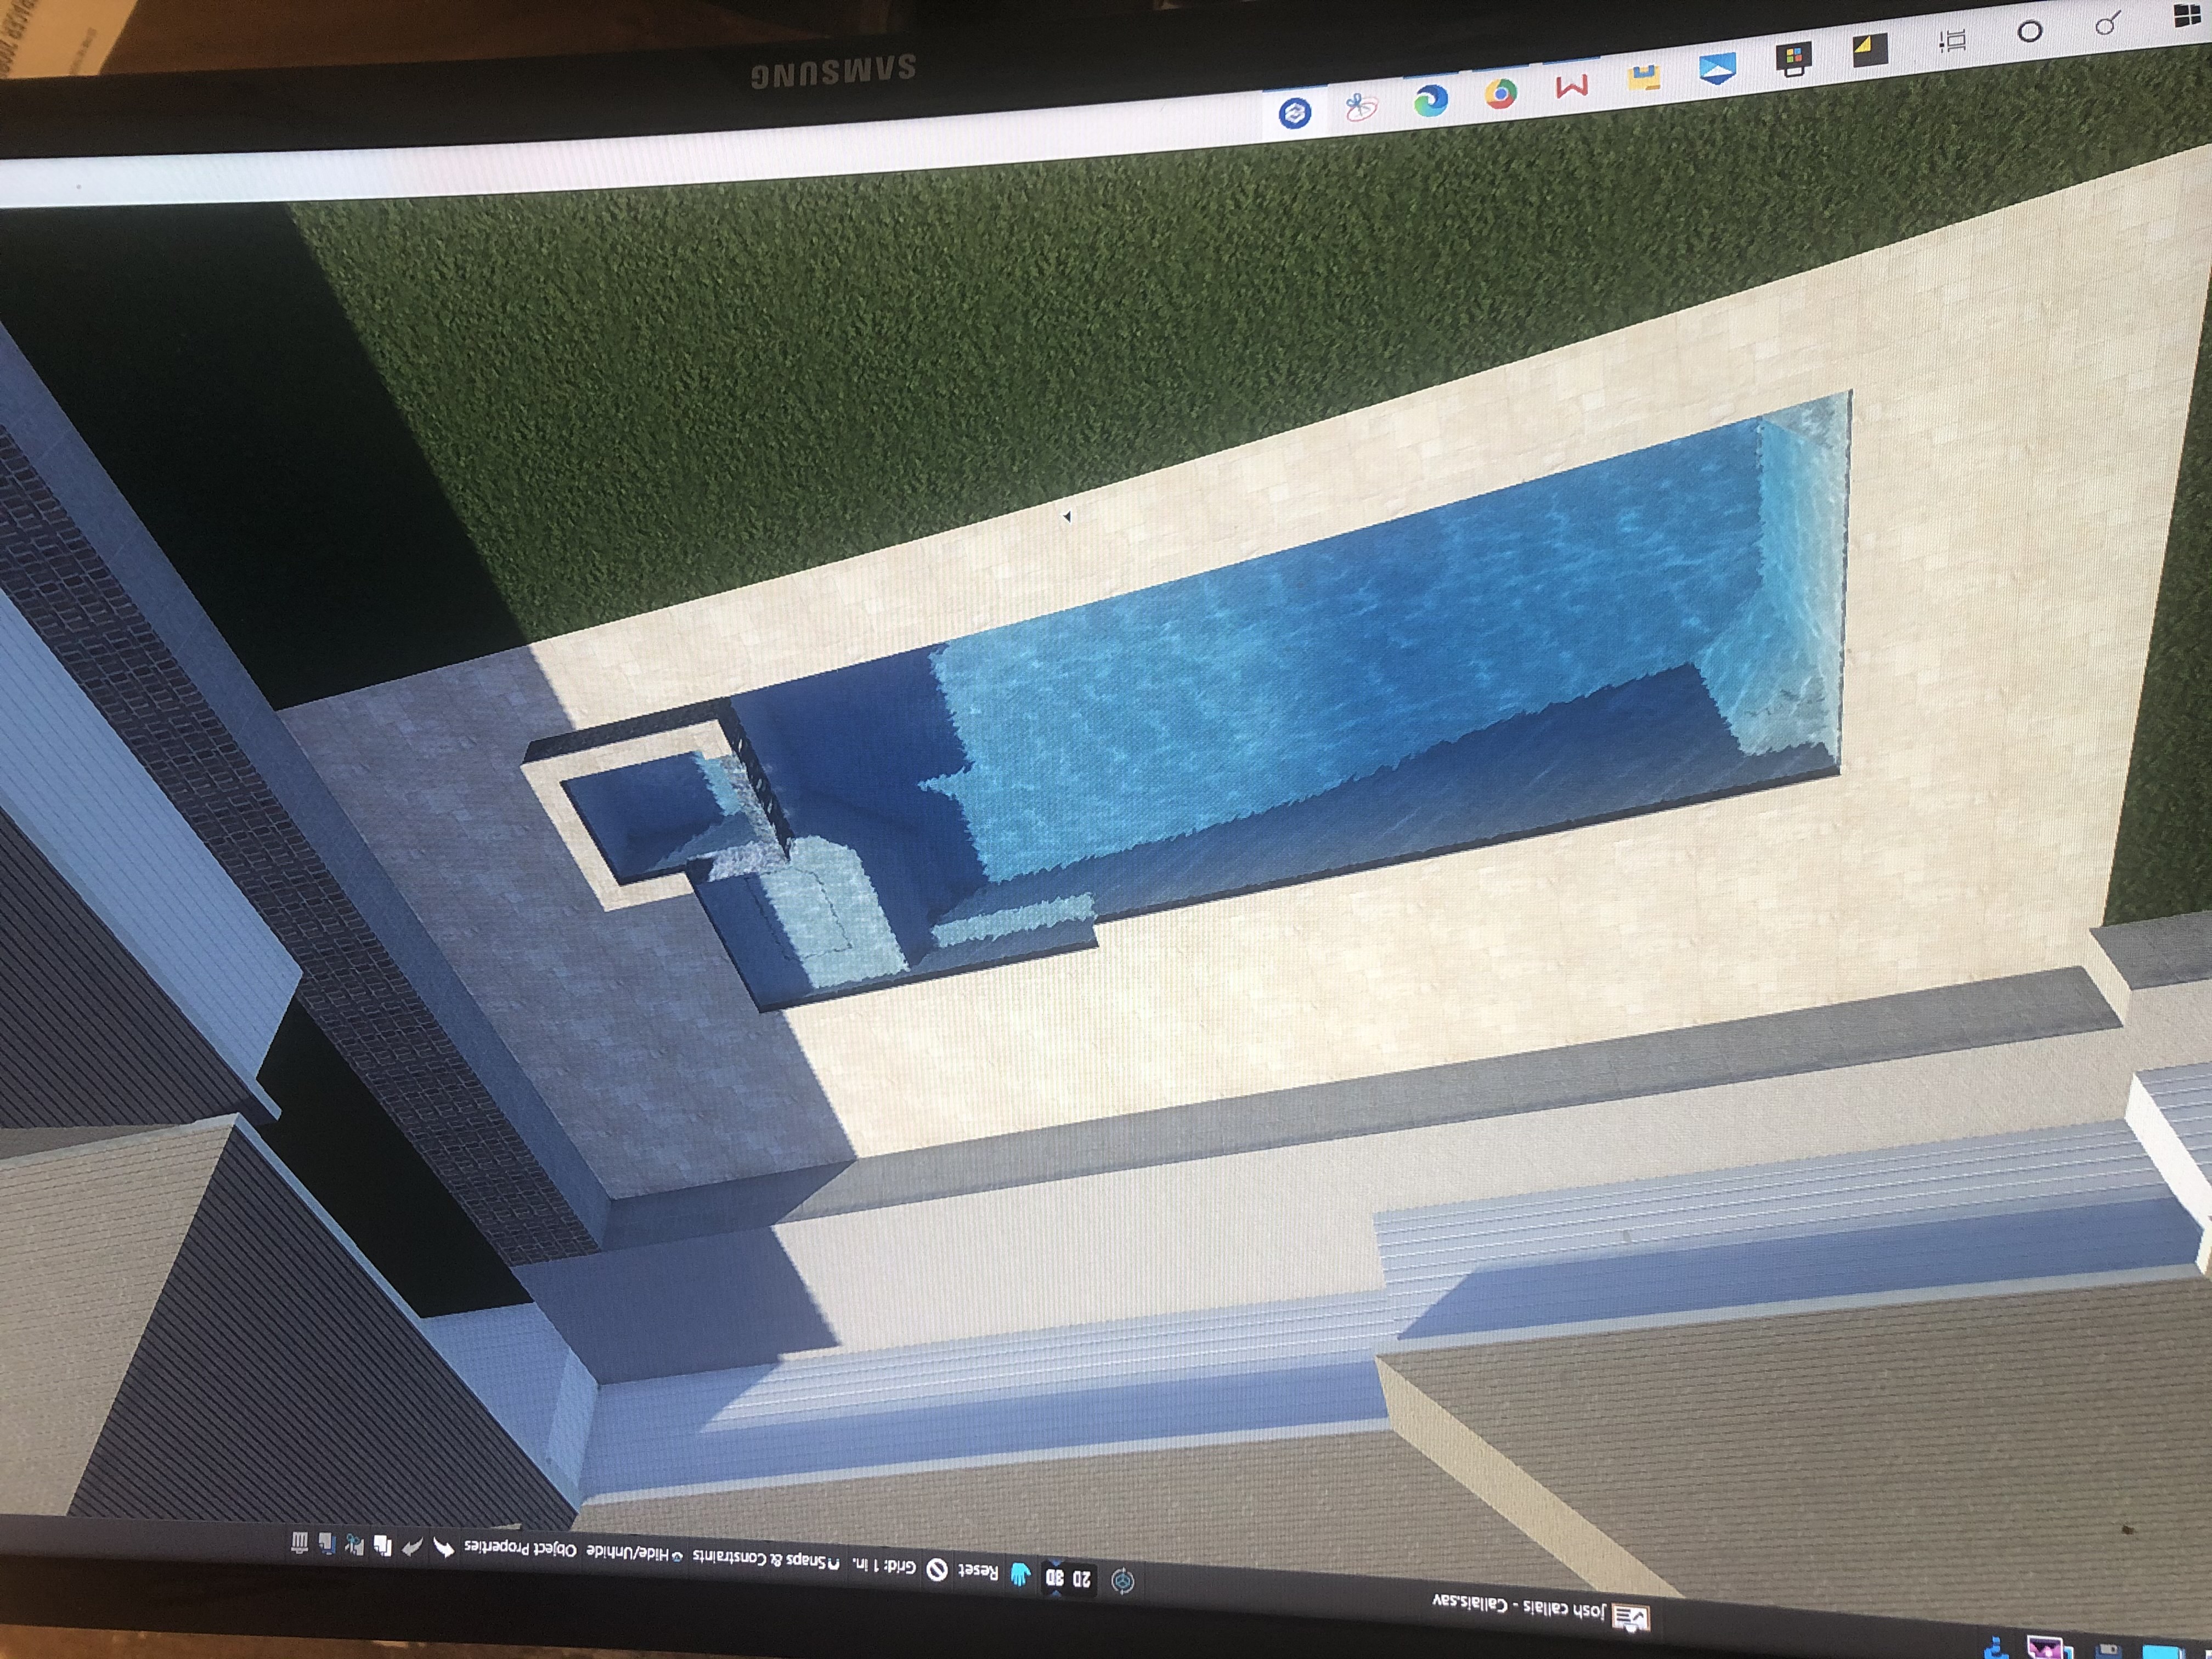The height and width of the screenshot is (1659, 2212).
Task: Switch to 3D view mode
Action: tap(1054, 1577)
